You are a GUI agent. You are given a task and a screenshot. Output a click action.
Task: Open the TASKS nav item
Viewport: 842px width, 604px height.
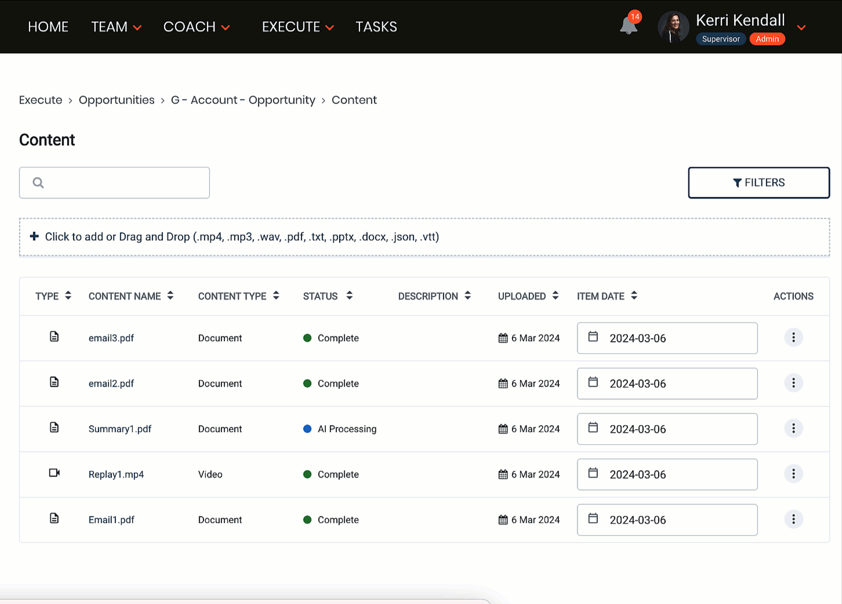(376, 27)
